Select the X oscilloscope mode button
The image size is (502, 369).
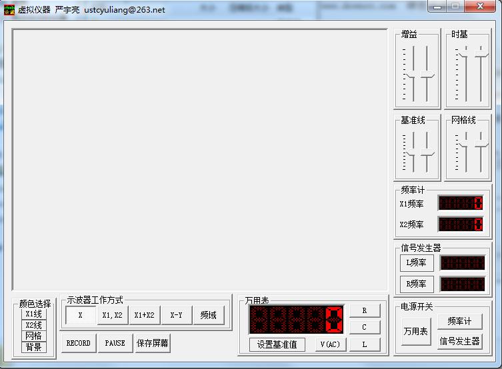pos(81,315)
